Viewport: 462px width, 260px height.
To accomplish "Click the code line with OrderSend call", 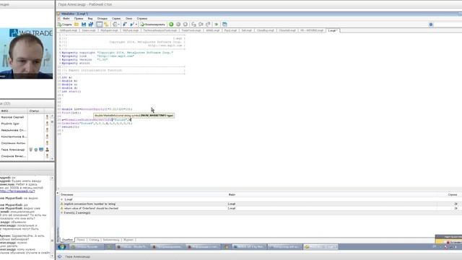I will (97, 123).
